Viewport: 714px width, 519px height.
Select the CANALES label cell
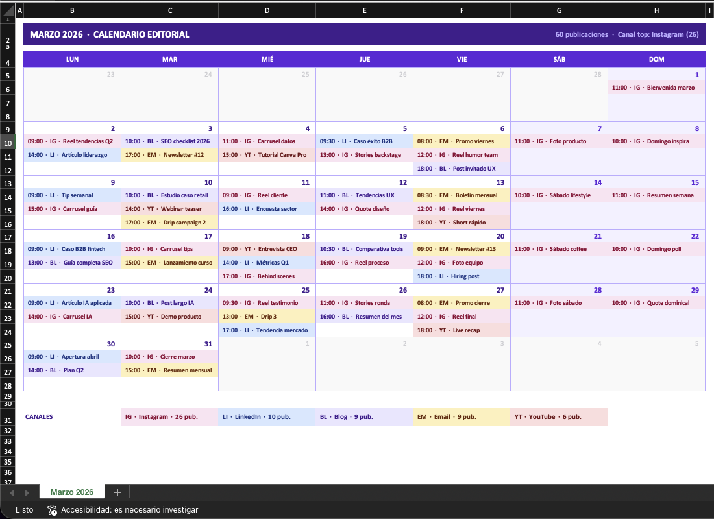tap(73, 417)
